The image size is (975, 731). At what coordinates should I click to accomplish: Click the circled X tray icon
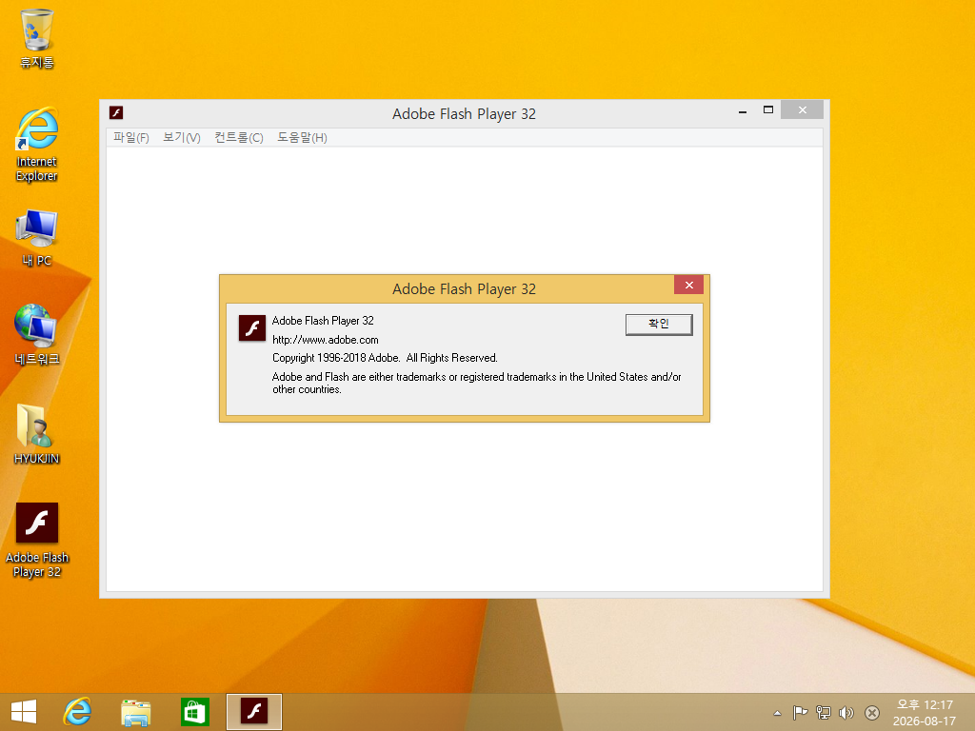click(x=872, y=713)
